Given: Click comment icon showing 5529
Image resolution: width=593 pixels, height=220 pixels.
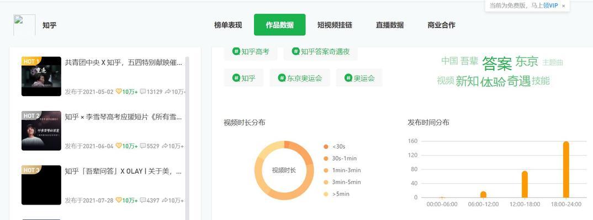Looking at the screenshot, I should click(x=142, y=146).
